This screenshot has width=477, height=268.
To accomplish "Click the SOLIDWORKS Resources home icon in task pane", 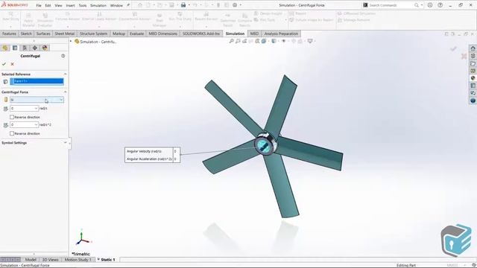I will pos(473,48).
